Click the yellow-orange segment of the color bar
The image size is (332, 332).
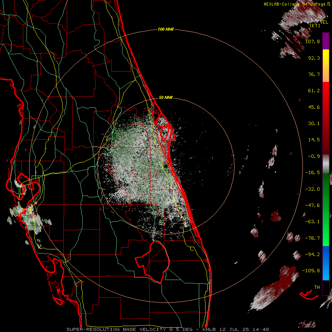tap(326, 66)
